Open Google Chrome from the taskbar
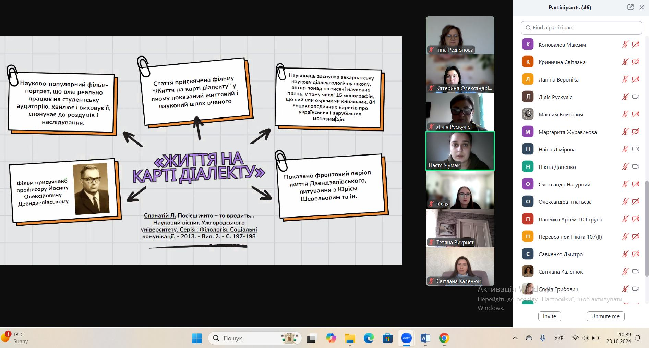 [444, 338]
